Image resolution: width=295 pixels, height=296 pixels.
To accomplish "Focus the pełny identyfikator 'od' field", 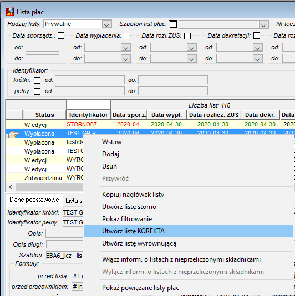I will 90,91.
